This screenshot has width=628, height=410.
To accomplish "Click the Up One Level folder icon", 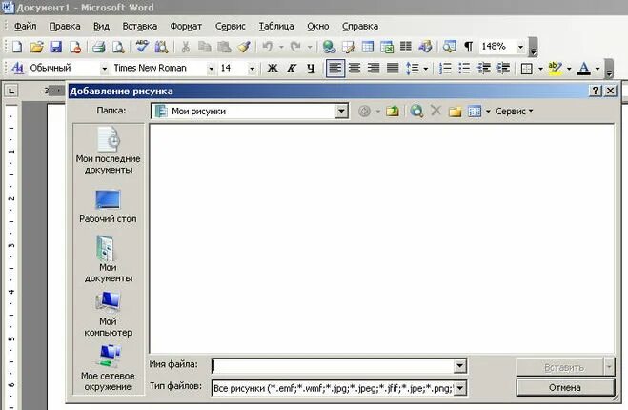I will 393,111.
